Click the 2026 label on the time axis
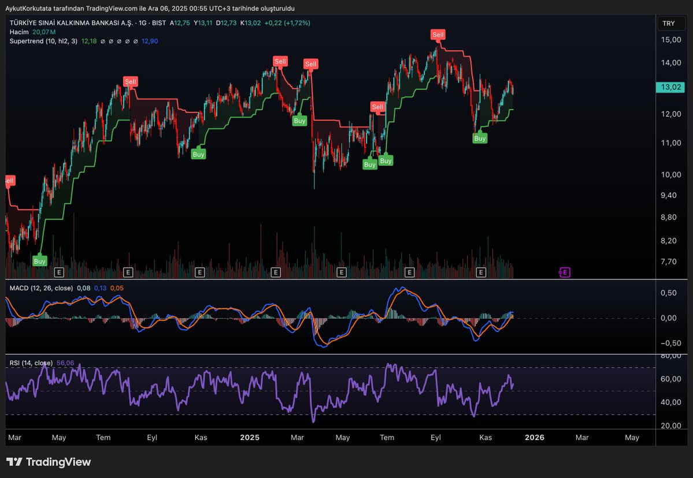 (x=534, y=438)
